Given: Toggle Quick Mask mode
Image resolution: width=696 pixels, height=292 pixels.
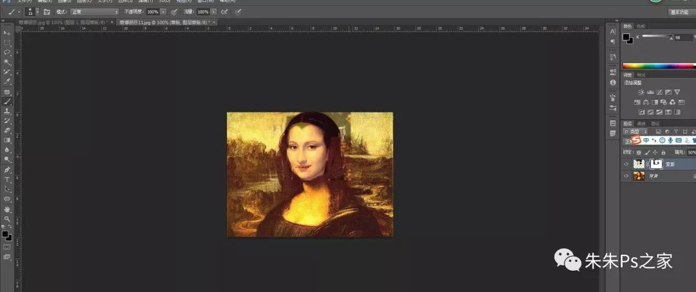Looking at the screenshot, I should point(7,247).
